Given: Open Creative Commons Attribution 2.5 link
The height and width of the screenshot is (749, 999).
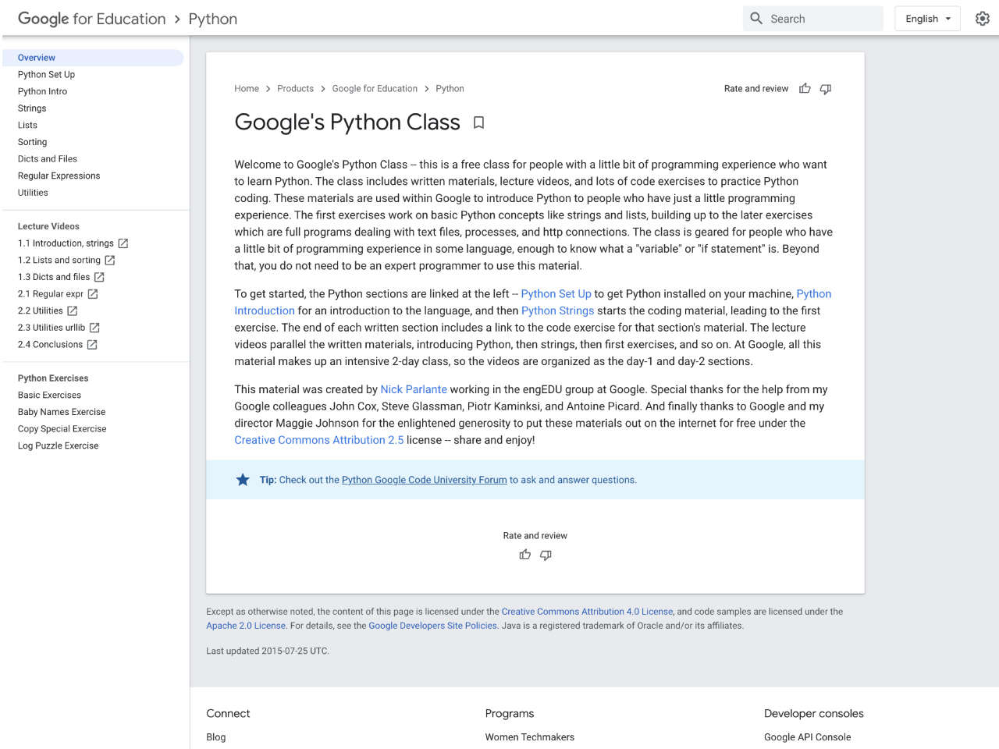Looking at the screenshot, I should click(319, 440).
